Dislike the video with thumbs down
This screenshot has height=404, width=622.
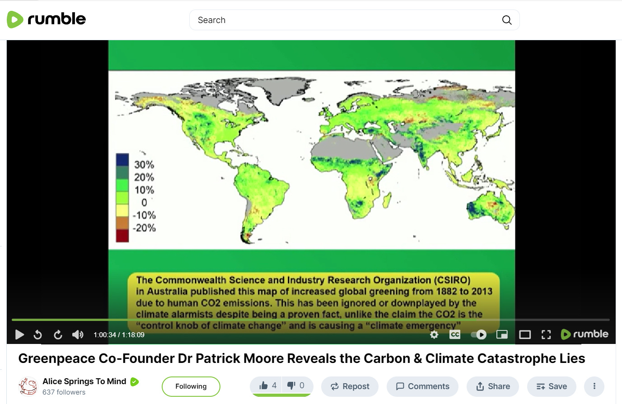coord(297,385)
